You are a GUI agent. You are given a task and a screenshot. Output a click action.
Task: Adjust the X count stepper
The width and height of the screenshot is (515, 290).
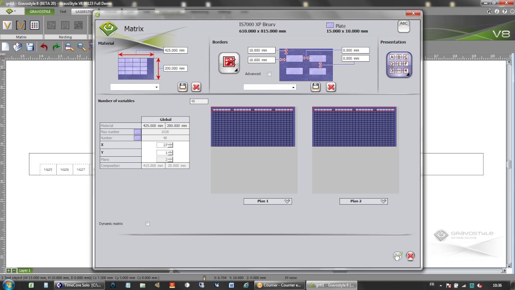coord(171,145)
